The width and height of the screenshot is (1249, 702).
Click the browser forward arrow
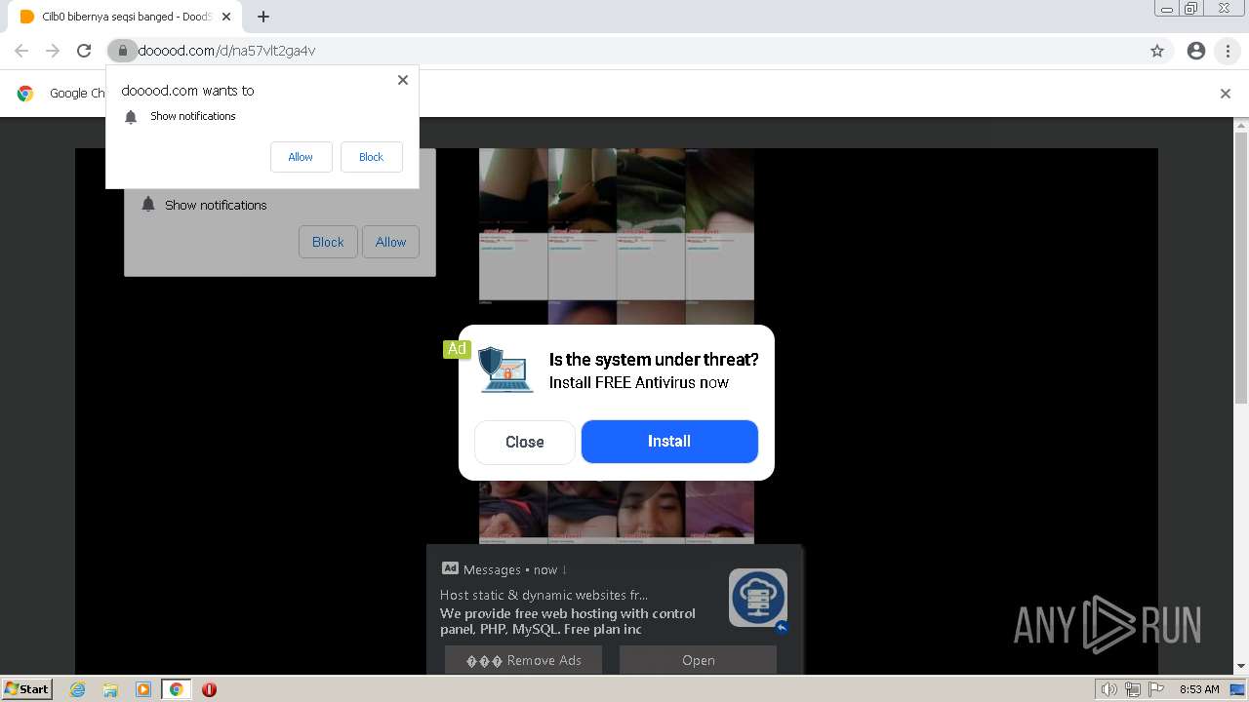(53, 51)
